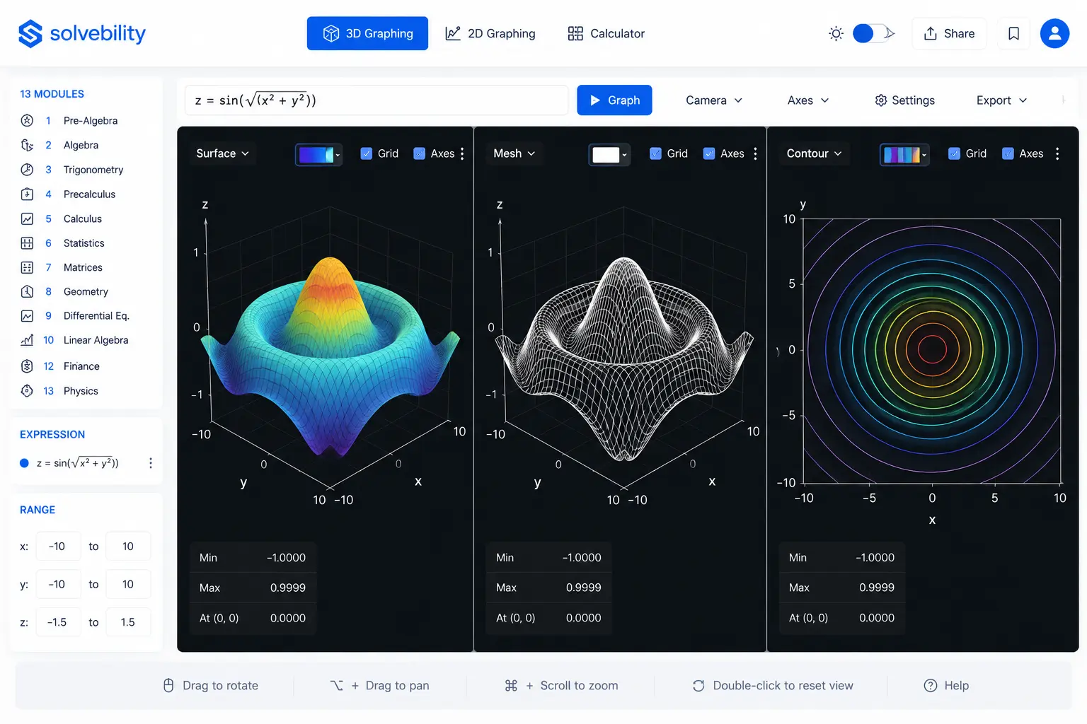Click the Matrices module icon
1087x724 pixels.
coord(27,267)
